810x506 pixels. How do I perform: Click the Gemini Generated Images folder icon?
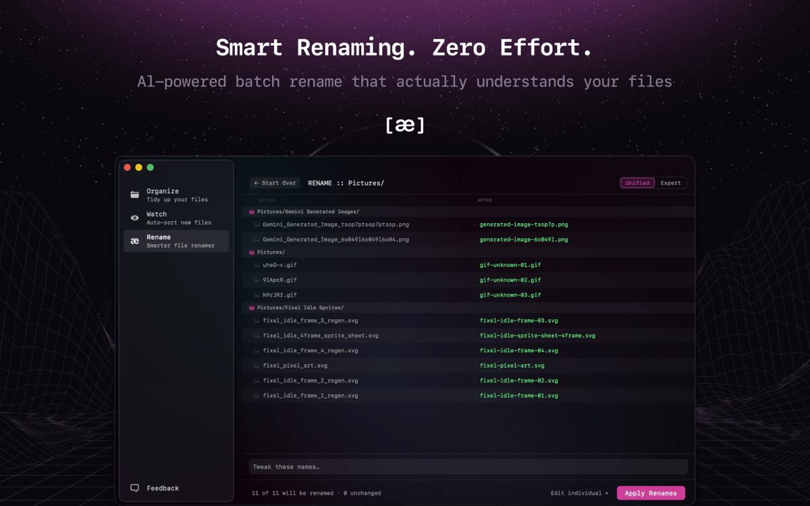[x=252, y=212]
